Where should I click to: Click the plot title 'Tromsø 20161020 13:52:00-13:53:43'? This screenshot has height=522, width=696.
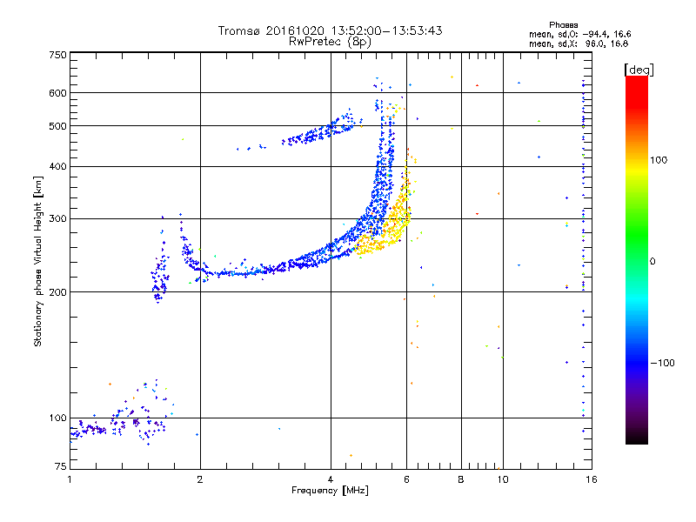click(330, 30)
